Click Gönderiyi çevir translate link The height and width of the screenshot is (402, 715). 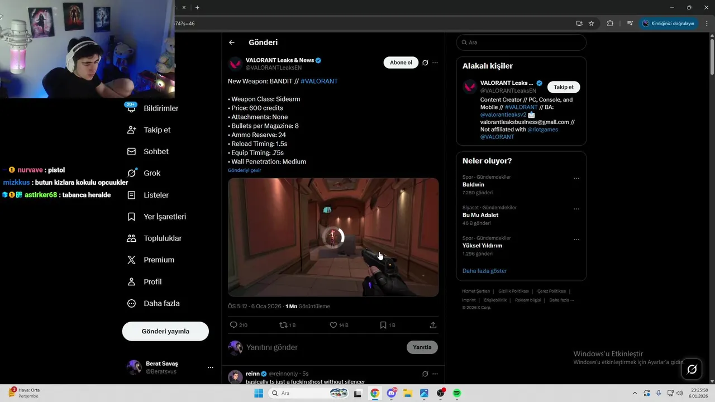pyautogui.click(x=244, y=170)
